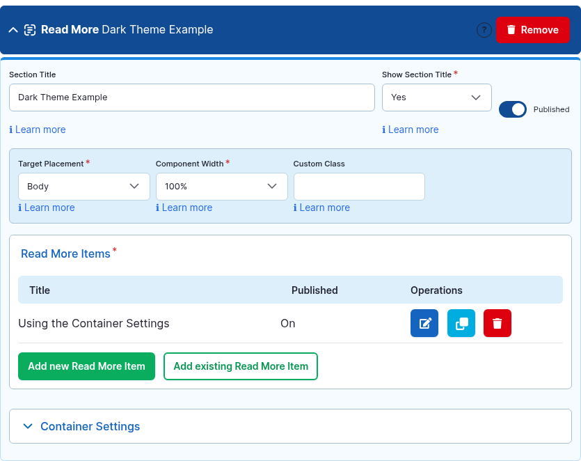581x461 pixels.
Task: Click the Section Title input field
Action: [x=192, y=97]
